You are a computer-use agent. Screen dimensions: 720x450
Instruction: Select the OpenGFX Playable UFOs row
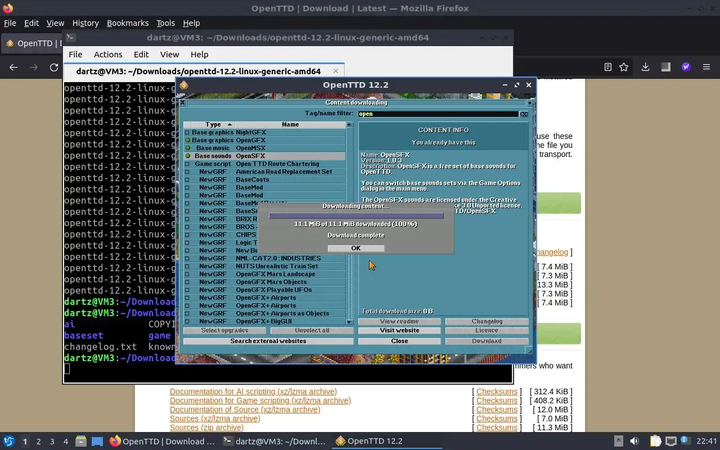[264, 290]
